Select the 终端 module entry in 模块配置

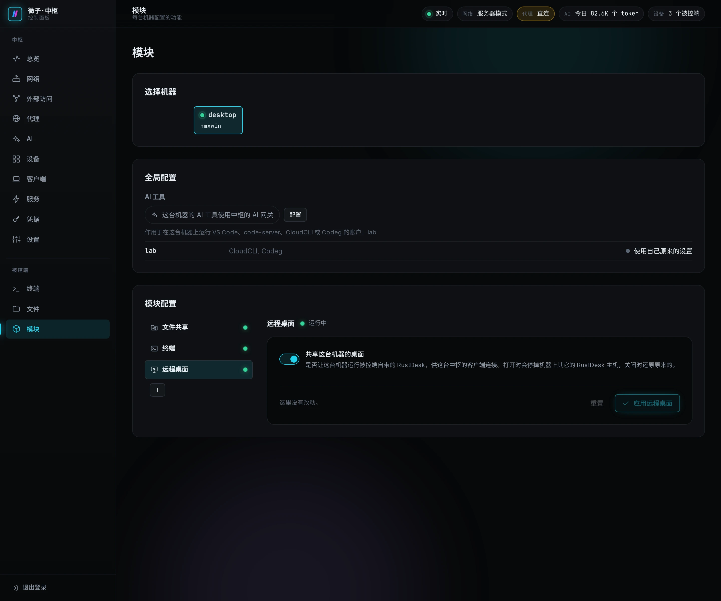coord(199,348)
